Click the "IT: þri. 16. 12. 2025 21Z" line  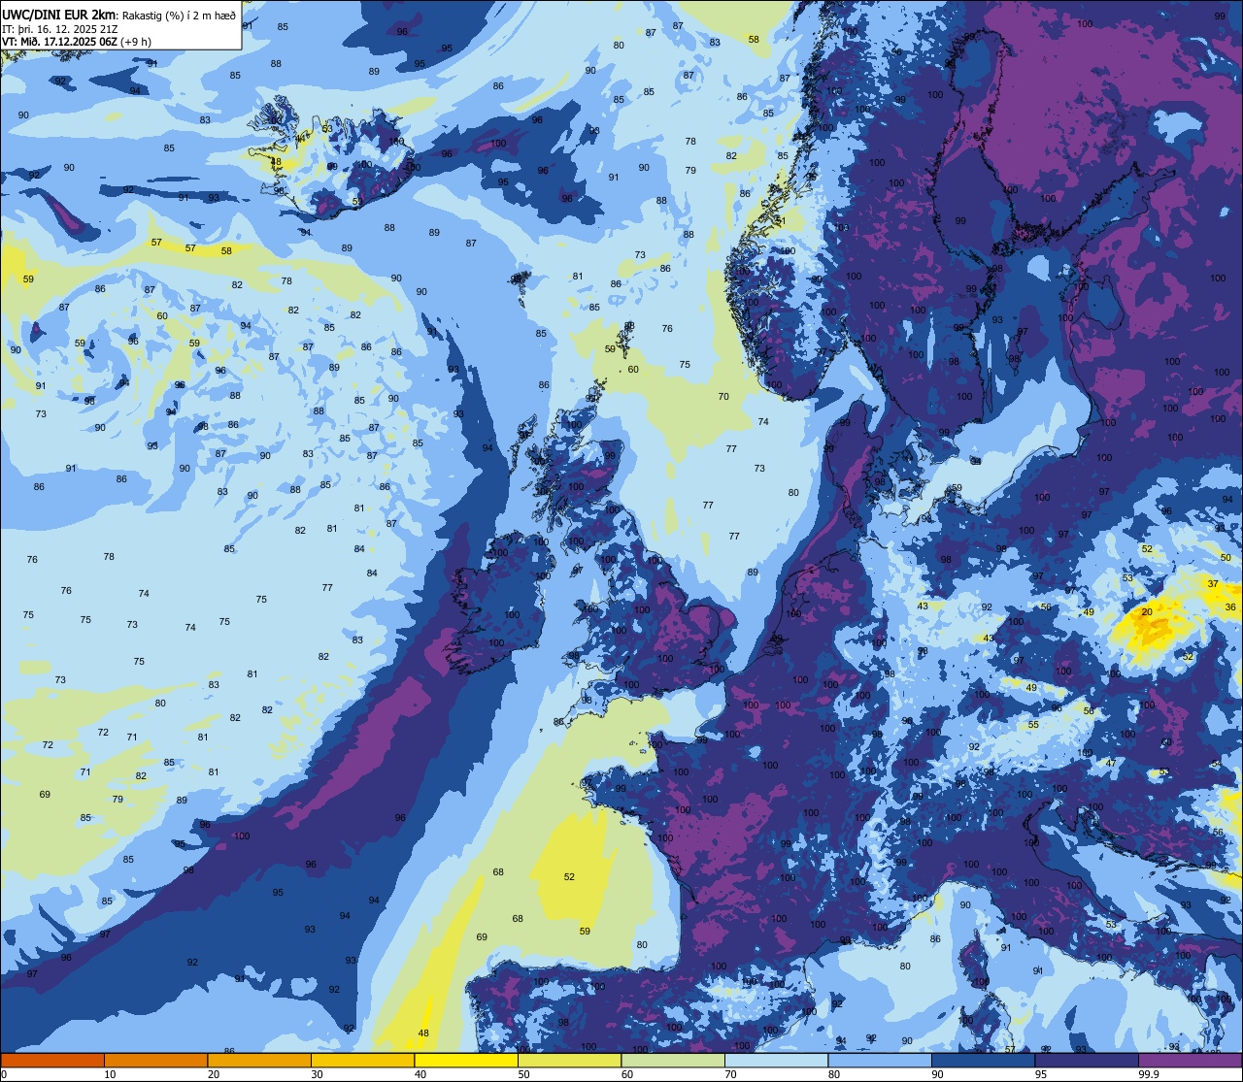61,29
